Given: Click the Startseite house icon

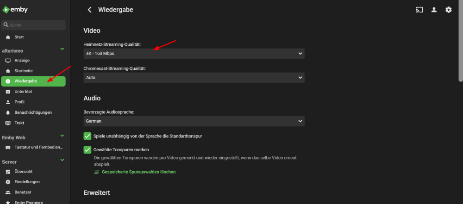Looking at the screenshot, I should 8,71.
